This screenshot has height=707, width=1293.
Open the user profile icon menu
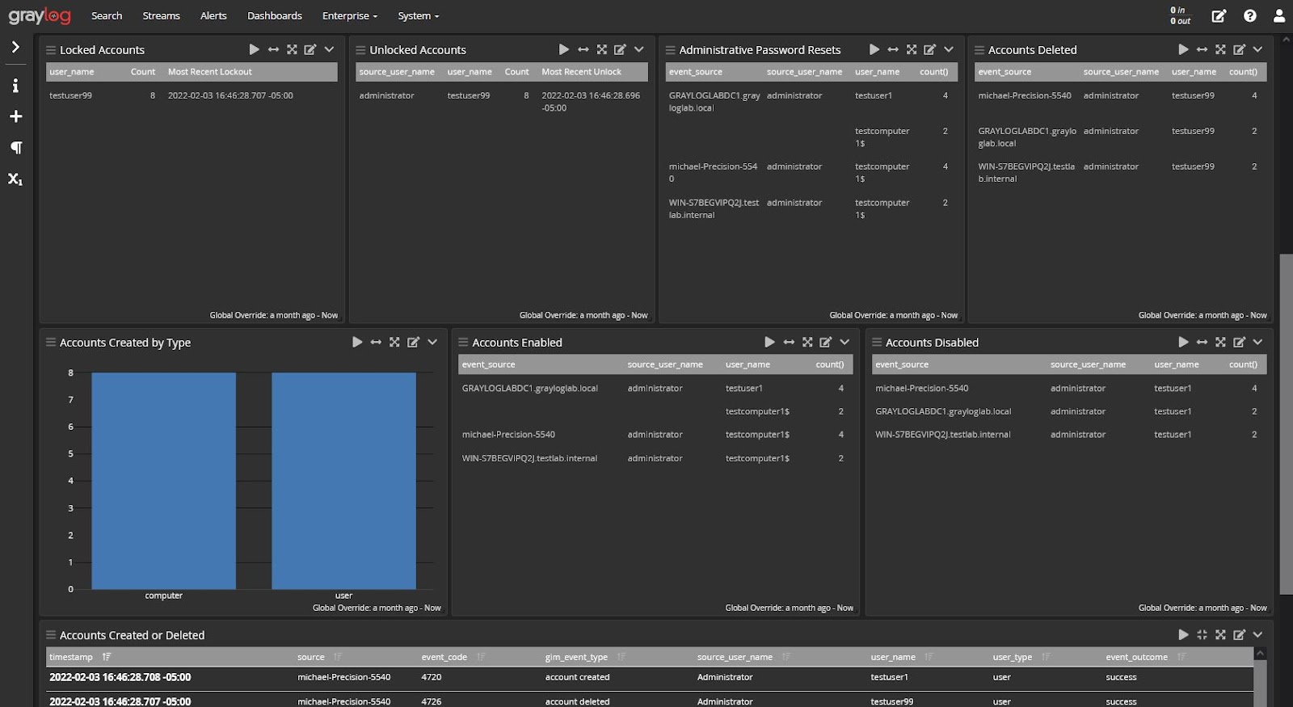pyautogui.click(x=1279, y=16)
